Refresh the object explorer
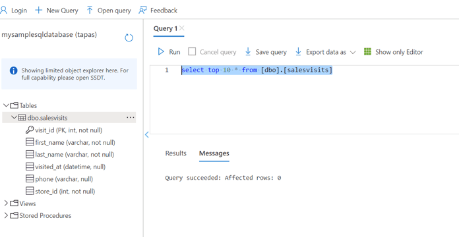The image size is (459, 237). (129, 38)
